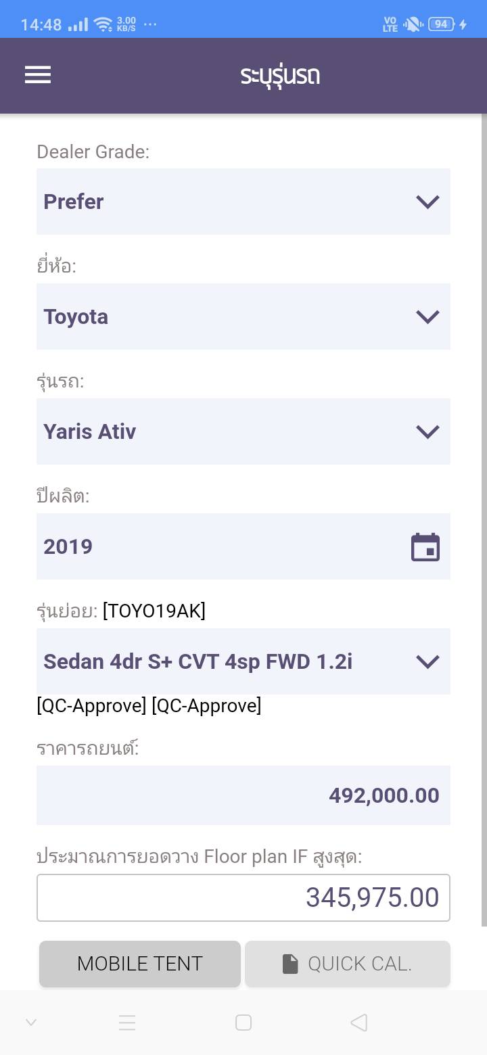Expand the Yaris Ativ model dropdown

point(243,431)
